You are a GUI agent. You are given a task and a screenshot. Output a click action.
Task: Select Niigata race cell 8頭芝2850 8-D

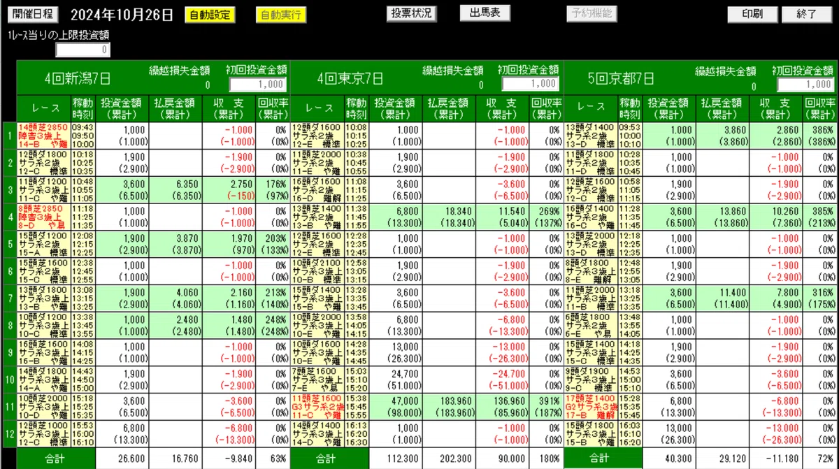[x=44, y=217]
